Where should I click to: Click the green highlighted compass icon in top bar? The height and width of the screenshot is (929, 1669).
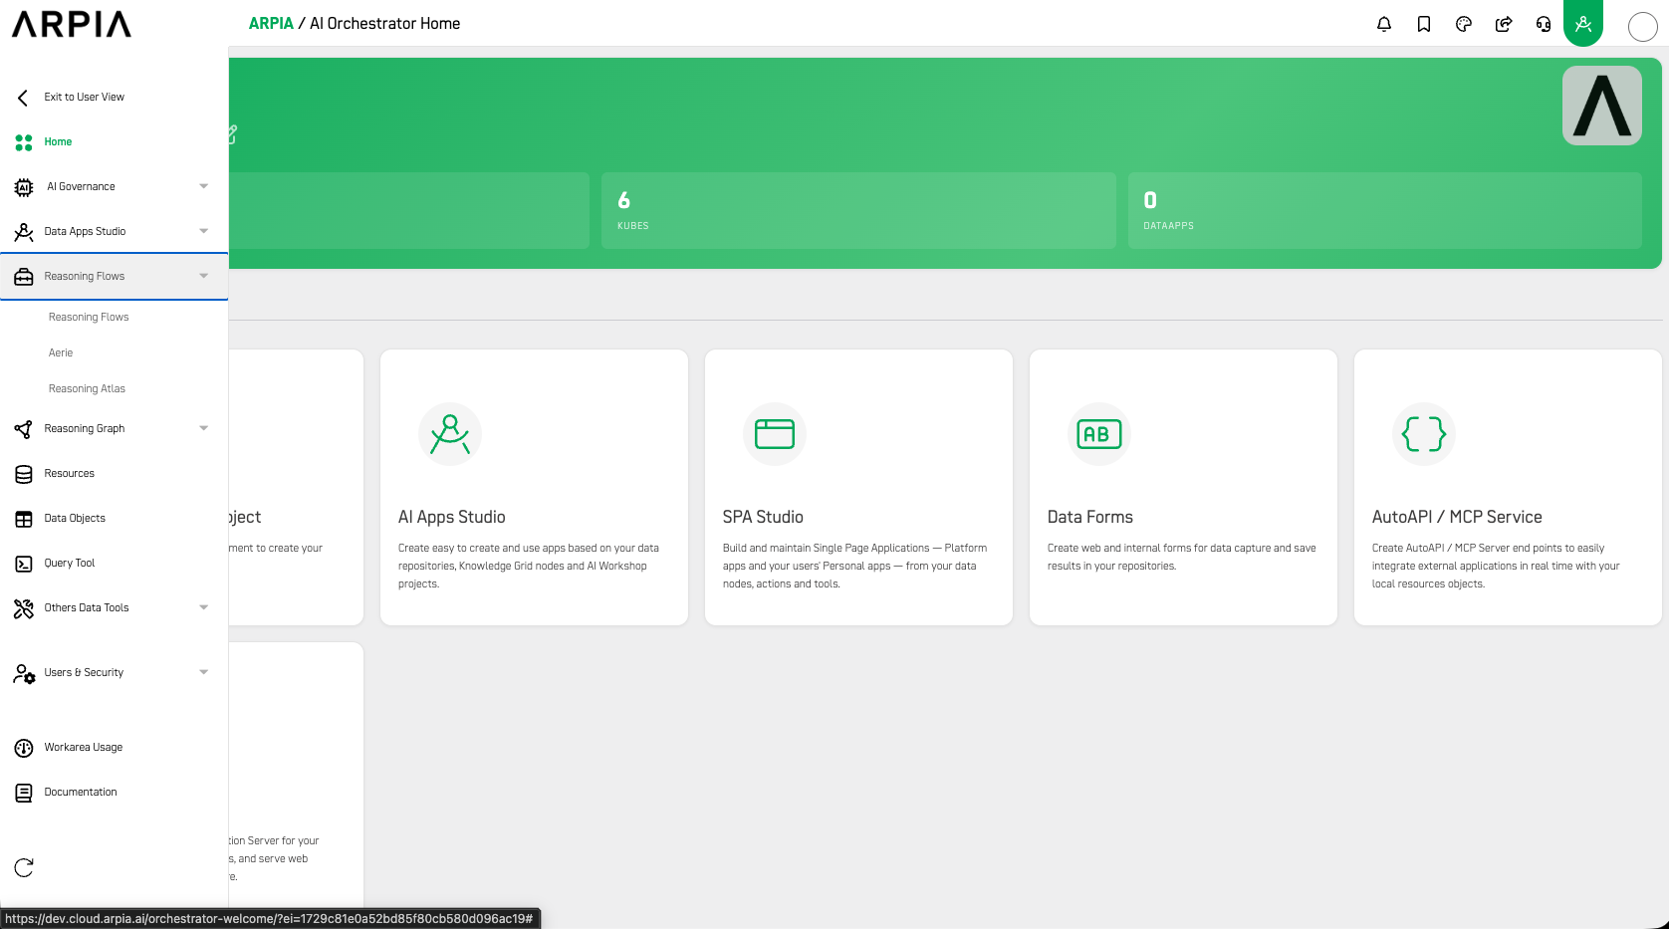(1583, 23)
